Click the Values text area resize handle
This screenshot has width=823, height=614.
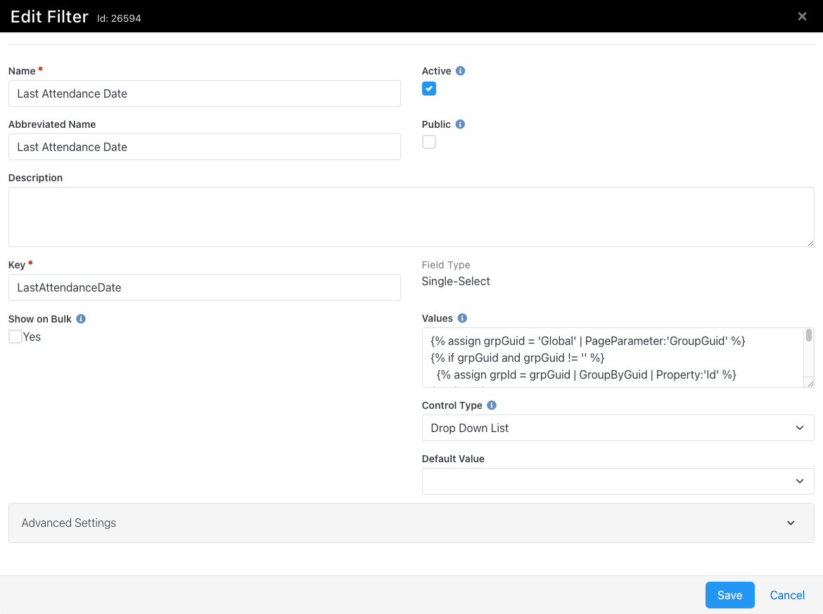pos(810,384)
